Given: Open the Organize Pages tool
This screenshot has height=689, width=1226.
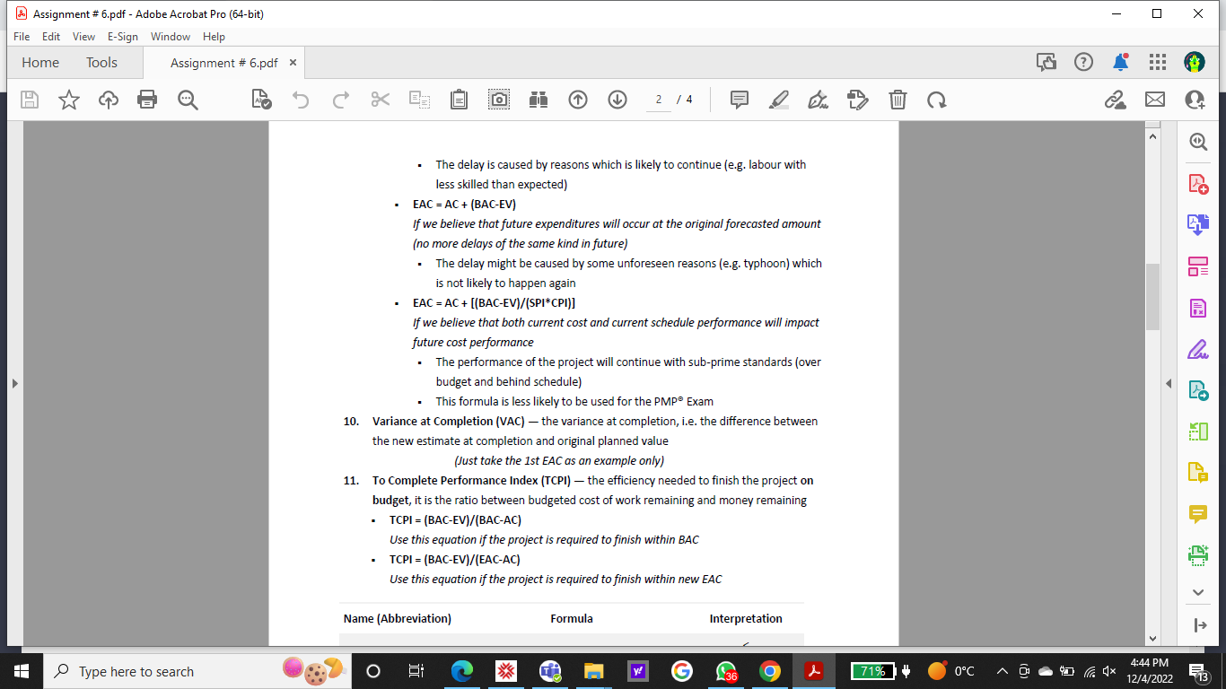Looking at the screenshot, I should pos(1197,266).
